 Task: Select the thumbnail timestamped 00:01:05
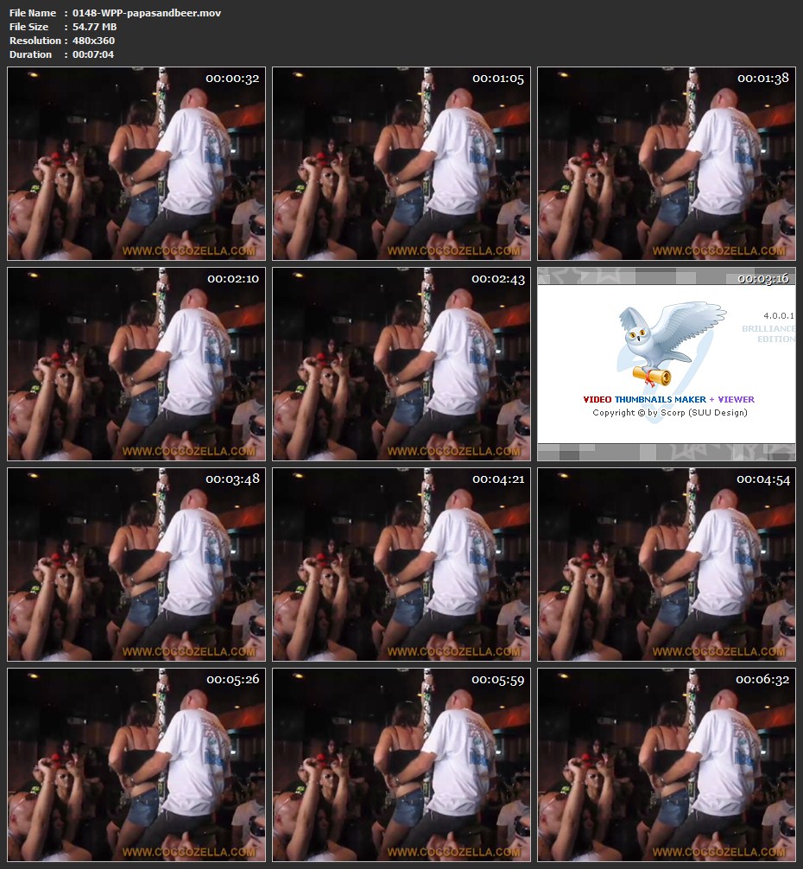coord(401,164)
